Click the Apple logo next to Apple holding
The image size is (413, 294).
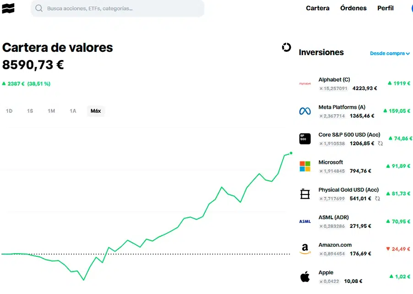(304, 276)
